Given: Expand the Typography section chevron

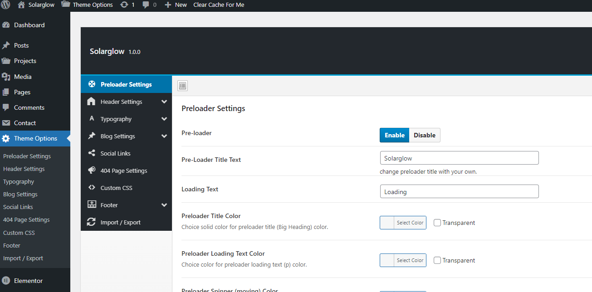Looking at the screenshot, I should 164,119.
